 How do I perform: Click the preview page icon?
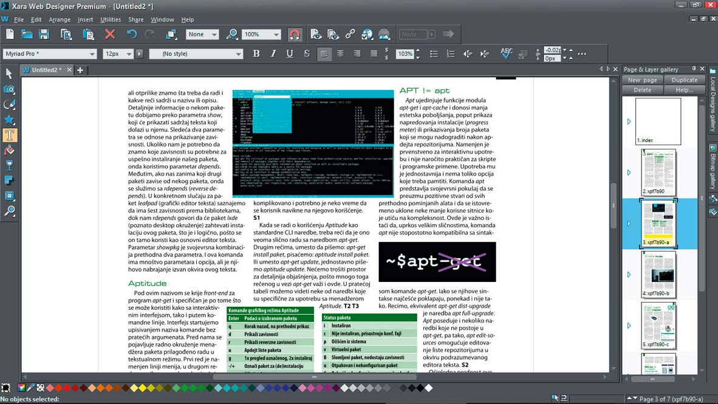click(316, 35)
